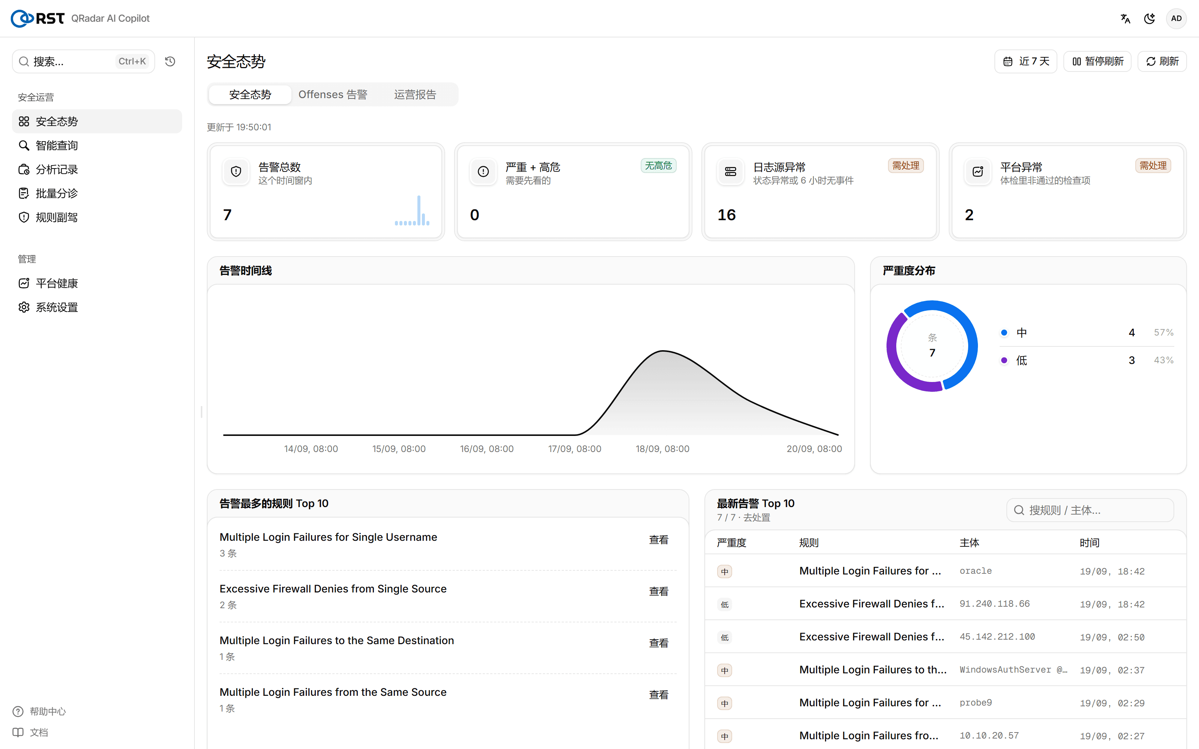Click the 文档 book icon
The height and width of the screenshot is (749, 1199).
coord(18,732)
